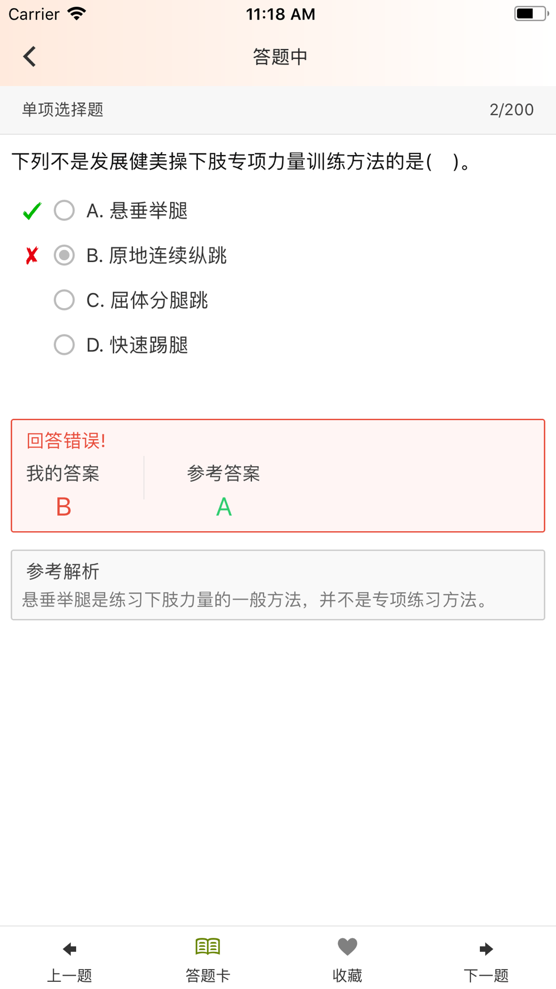Tap the 收藏 tab label

coord(348,975)
